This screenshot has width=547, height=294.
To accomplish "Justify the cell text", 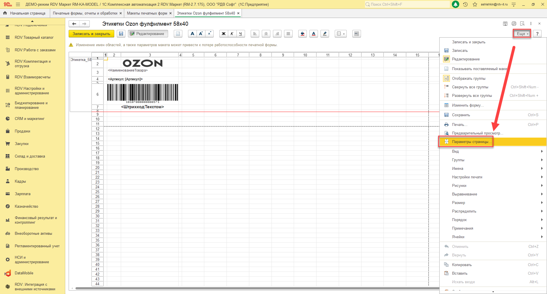I will click(288, 34).
